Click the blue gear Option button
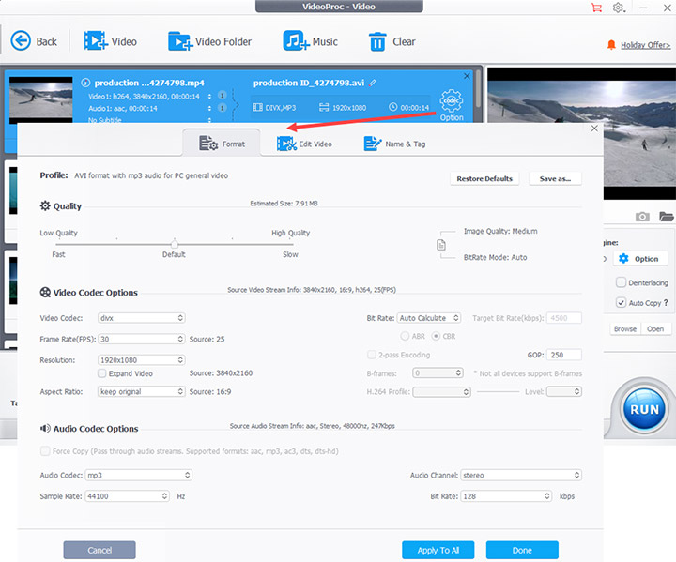This screenshot has width=676, height=562. [638, 259]
